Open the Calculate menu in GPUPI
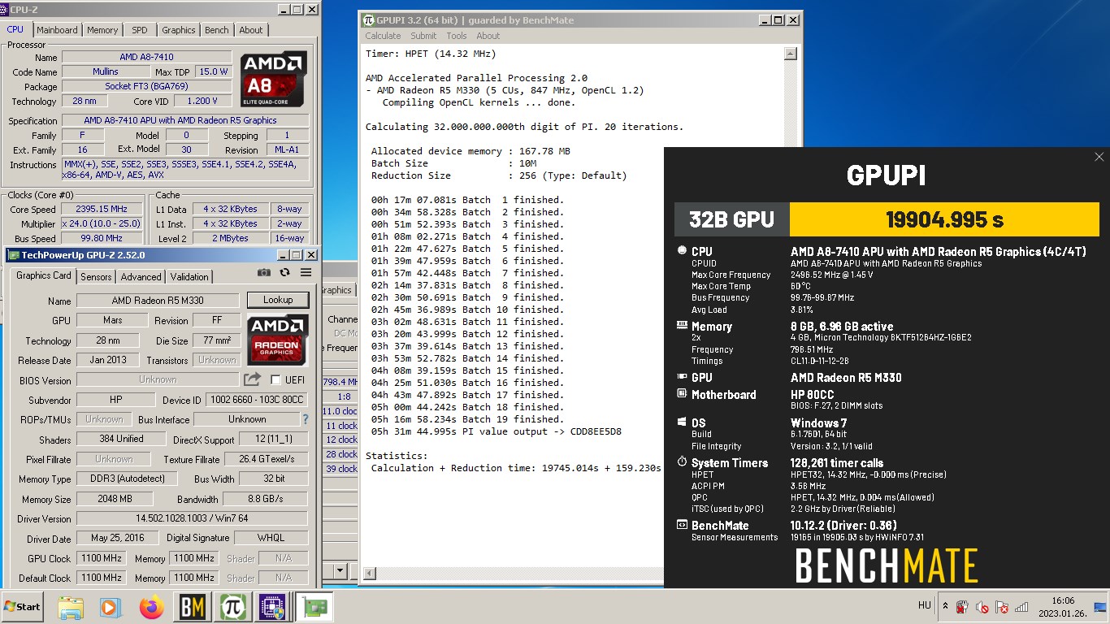The image size is (1110, 624). click(x=383, y=36)
